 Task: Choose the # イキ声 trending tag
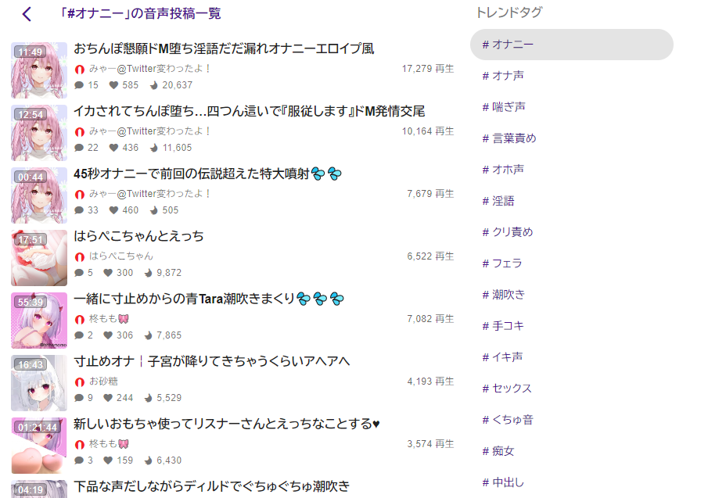click(503, 357)
